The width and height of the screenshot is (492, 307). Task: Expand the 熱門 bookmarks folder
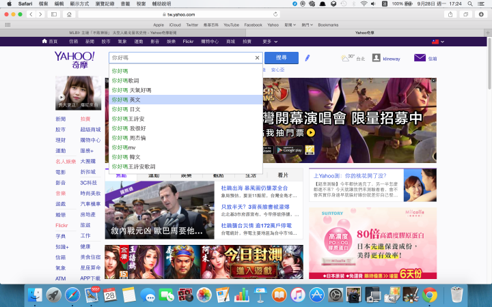pyautogui.click(x=307, y=25)
